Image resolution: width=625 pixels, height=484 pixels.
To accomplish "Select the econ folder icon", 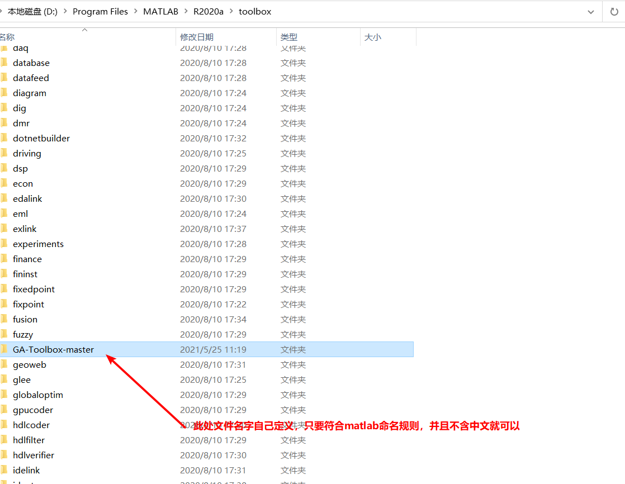I will click(x=4, y=183).
